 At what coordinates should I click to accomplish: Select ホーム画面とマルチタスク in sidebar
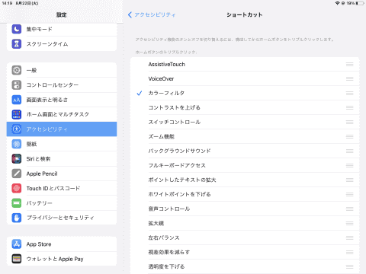62,114
